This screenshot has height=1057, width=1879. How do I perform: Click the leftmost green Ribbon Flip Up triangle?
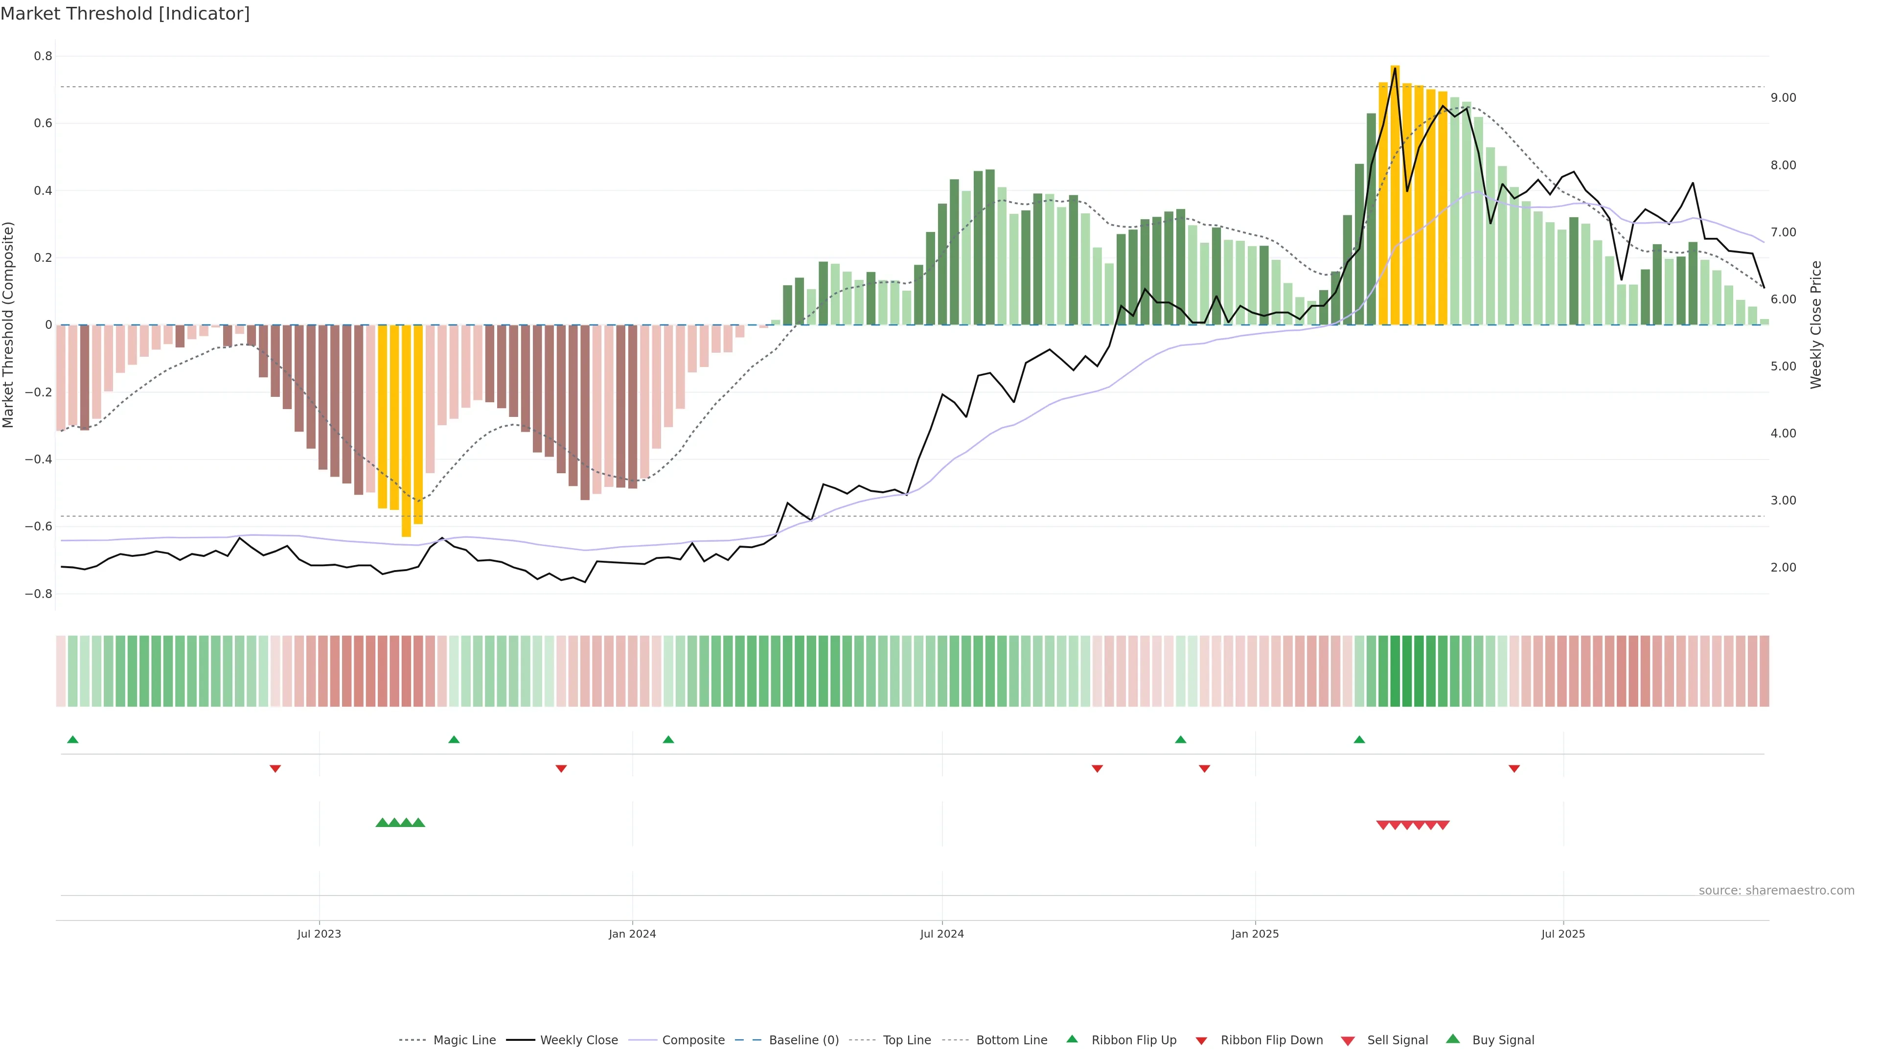pos(72,740)
